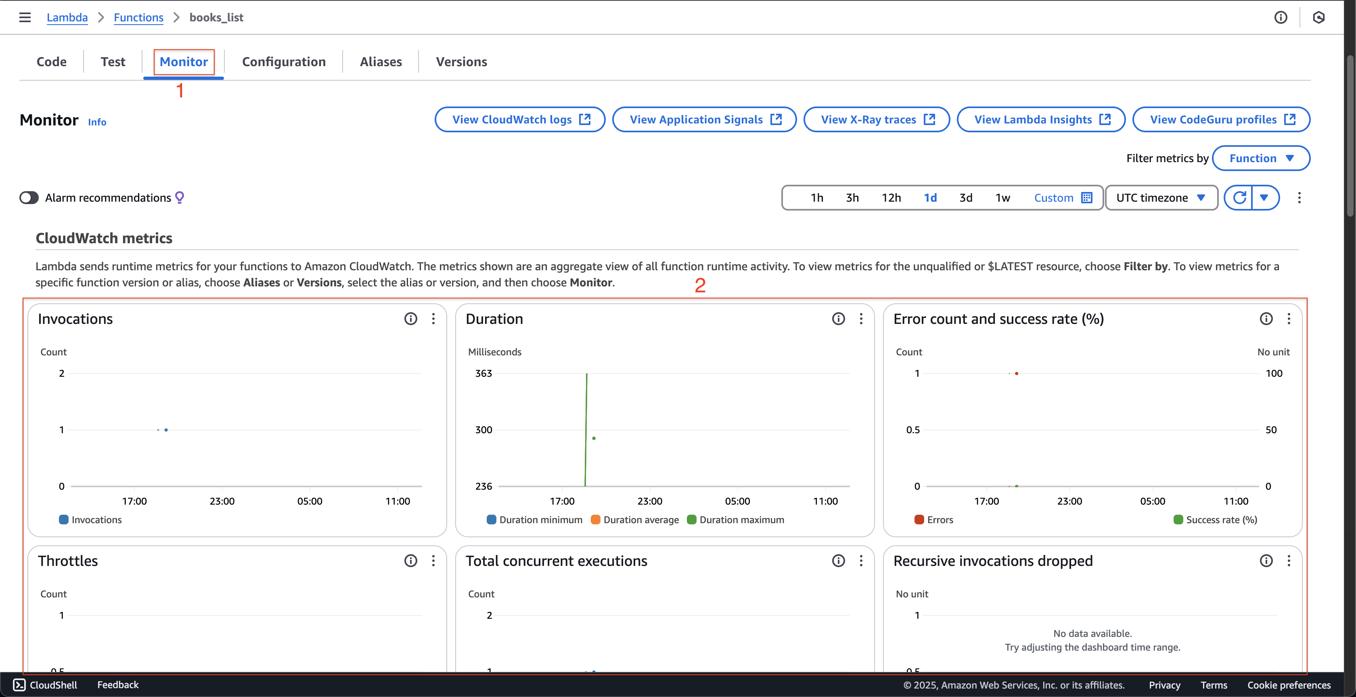Click the Total concurrent executions info icon

click(836, 561)
